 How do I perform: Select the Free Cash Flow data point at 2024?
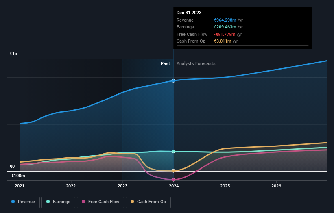tap(173, 180)
